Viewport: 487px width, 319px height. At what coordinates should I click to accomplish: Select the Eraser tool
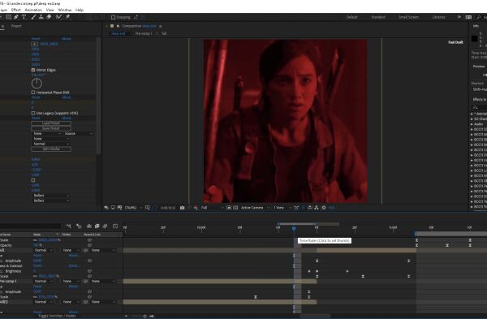point(49,17)
